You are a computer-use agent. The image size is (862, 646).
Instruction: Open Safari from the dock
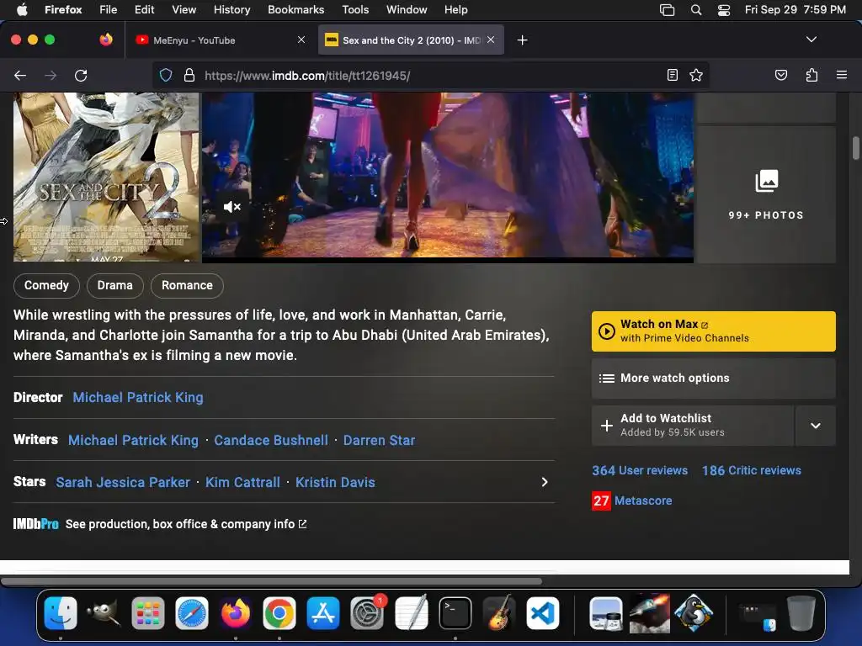tap(192, 613)
